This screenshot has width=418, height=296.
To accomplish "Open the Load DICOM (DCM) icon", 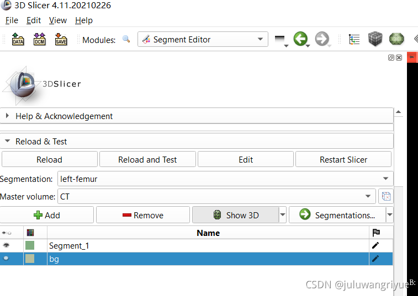I will 39,39.
